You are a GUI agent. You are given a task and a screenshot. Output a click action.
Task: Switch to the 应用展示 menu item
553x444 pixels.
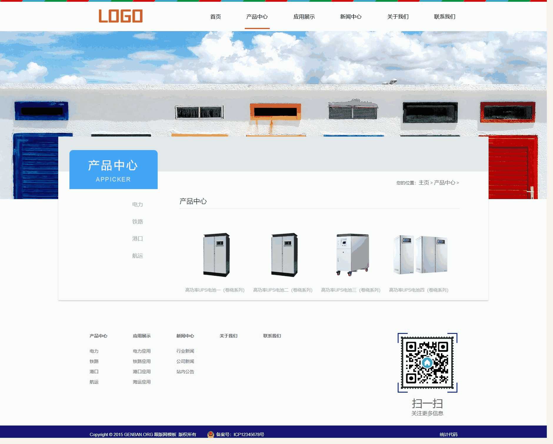304,17
